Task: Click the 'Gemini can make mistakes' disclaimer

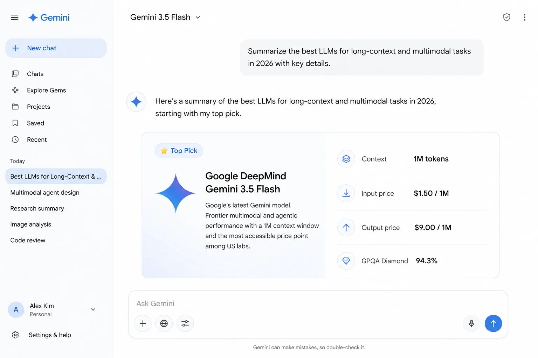Action: pos(309,348)
